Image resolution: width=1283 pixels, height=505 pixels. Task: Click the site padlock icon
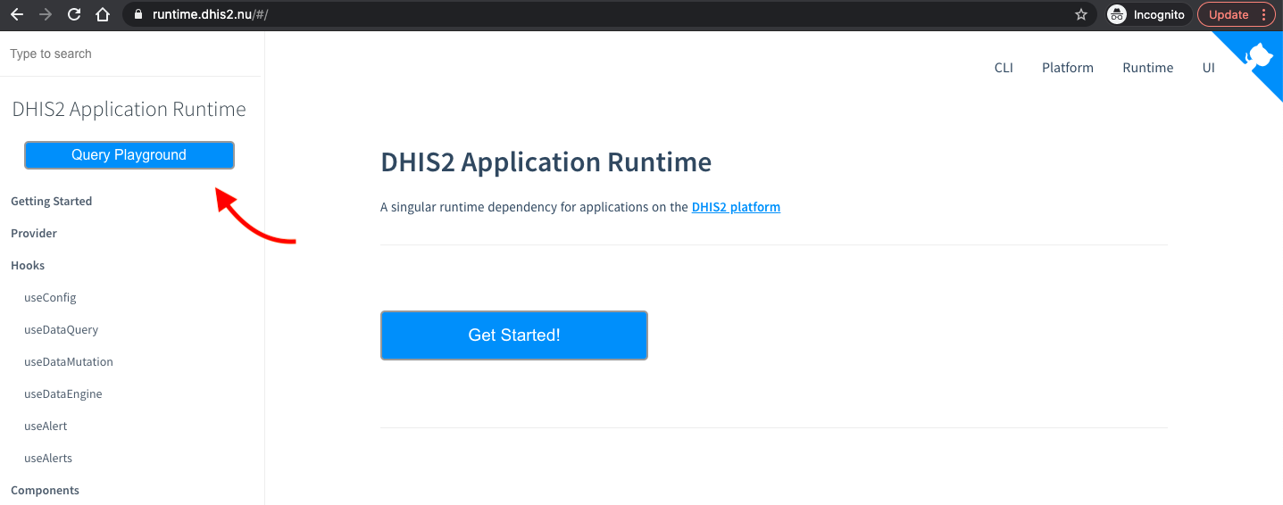(137, 14)
